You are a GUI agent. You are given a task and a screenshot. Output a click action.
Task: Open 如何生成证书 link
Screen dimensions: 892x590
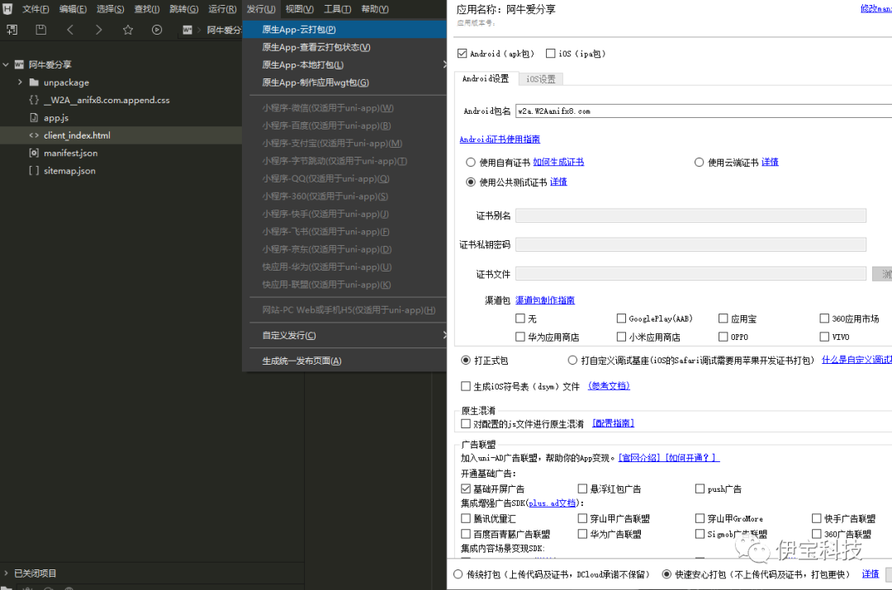click(558, 162)
